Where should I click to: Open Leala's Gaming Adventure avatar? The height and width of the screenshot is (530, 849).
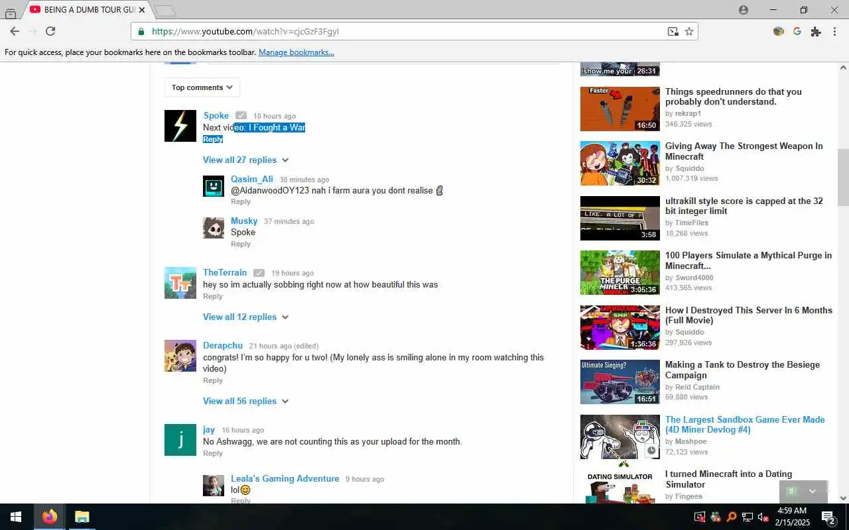click(214, 486)
